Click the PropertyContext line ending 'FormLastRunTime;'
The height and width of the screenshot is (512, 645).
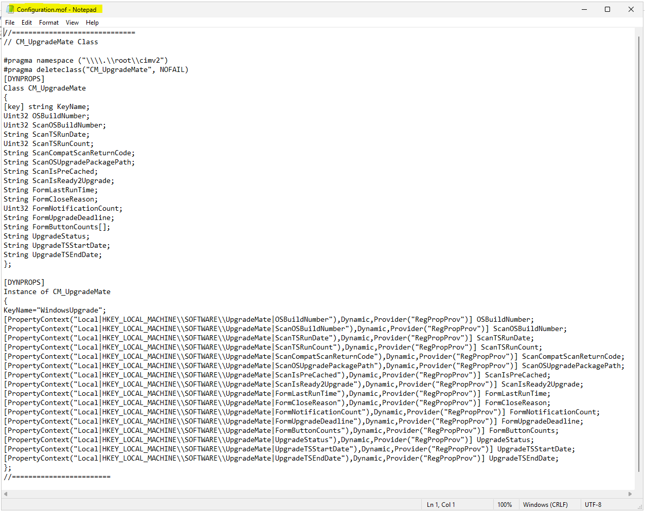point(277,394)
